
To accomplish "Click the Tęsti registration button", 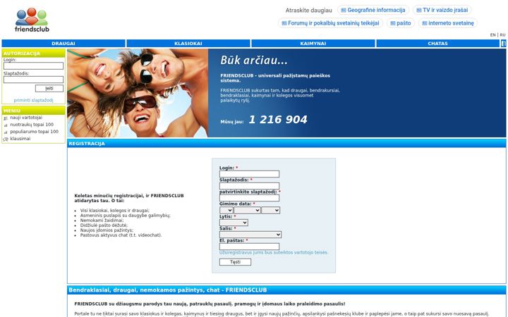I will 235,262.
